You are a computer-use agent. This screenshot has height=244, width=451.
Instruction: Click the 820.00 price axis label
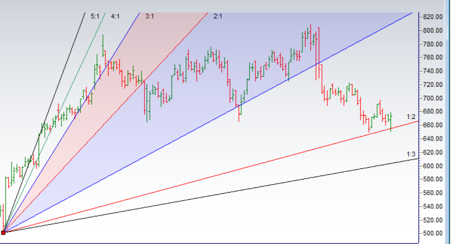click(x=432, y=17)
